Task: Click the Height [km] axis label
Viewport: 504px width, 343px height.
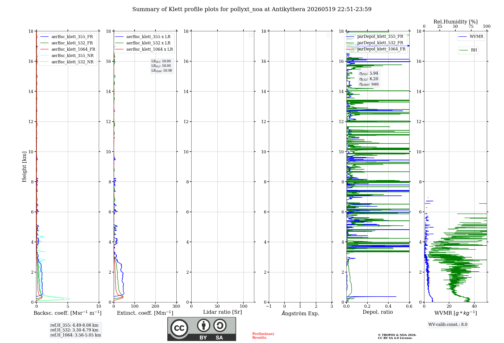Action: 24,167
